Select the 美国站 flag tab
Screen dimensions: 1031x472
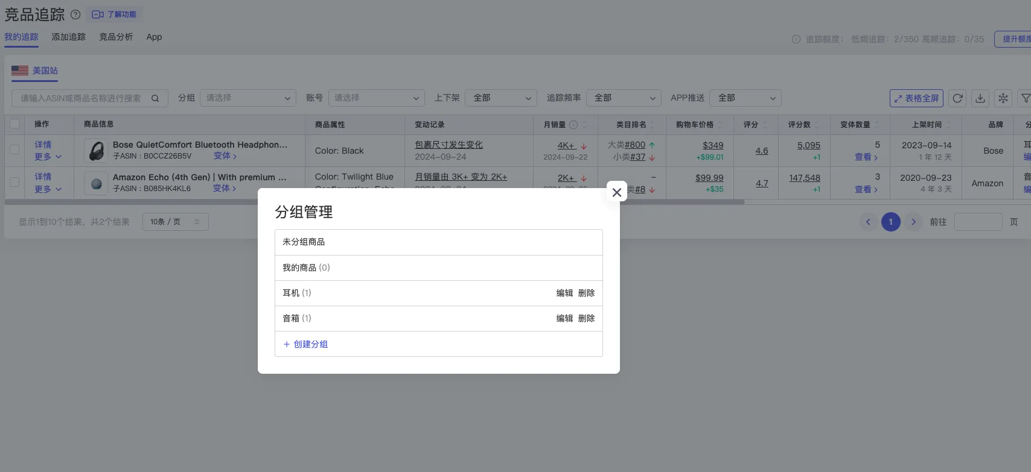35,71
